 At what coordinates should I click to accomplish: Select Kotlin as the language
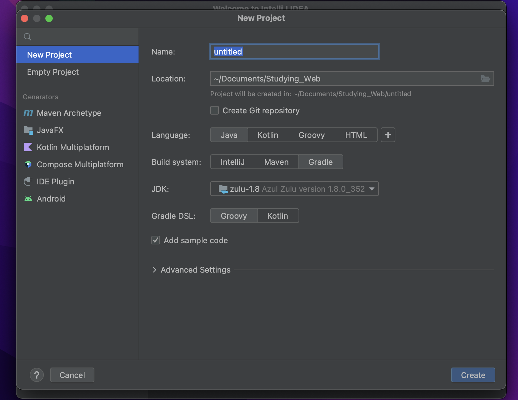tap(268, 135)
